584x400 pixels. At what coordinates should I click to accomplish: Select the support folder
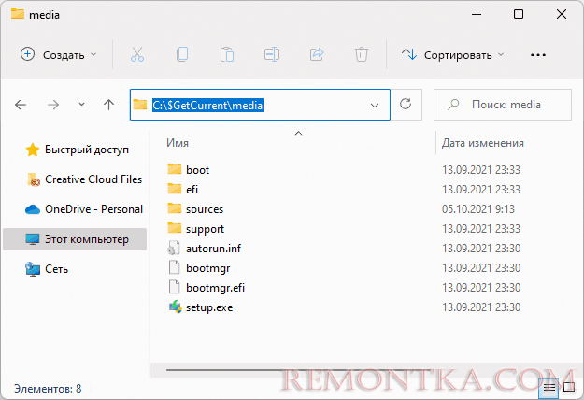[195, 229]
